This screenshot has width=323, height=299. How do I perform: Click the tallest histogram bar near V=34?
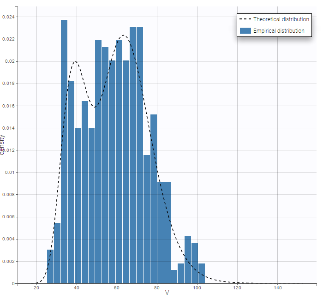pos(64,152)
